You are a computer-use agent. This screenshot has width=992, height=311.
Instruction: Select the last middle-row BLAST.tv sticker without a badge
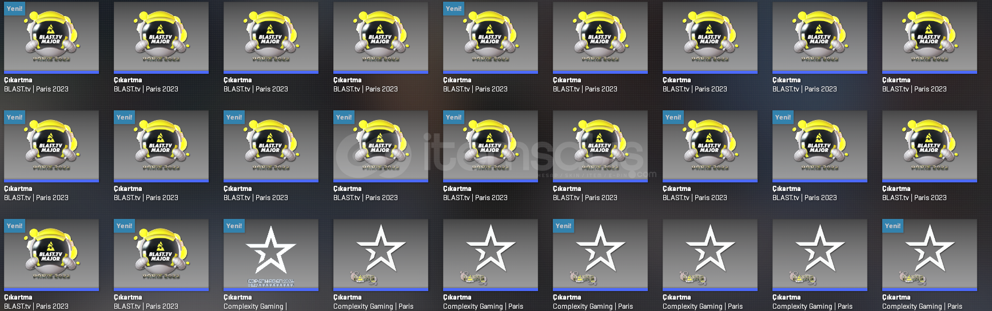[929, 146]
